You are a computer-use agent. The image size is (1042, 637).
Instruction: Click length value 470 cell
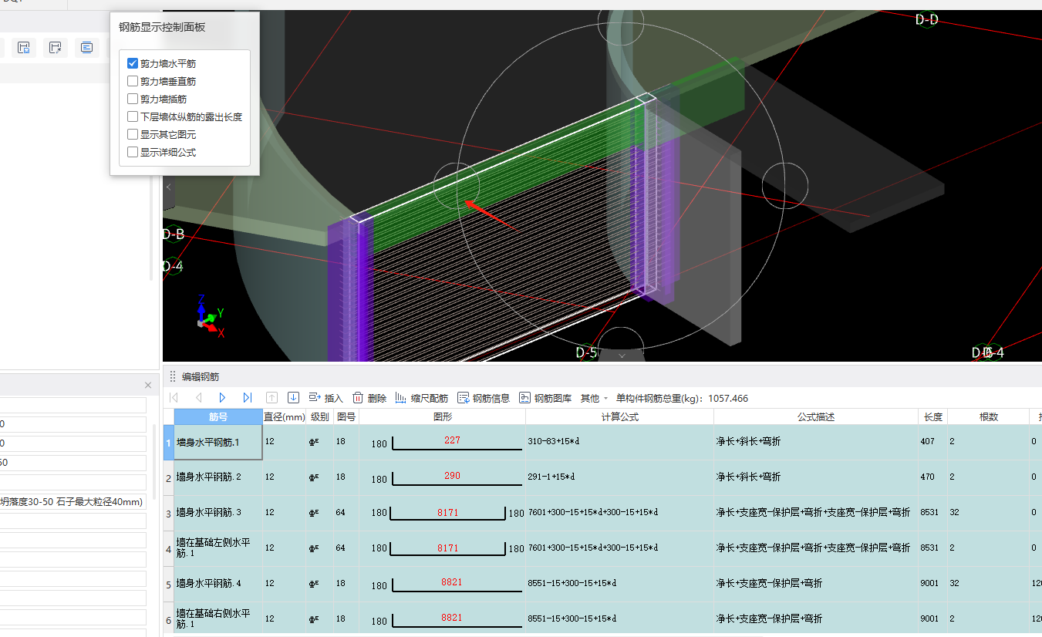pyautogui.click(x=933, y=477)
